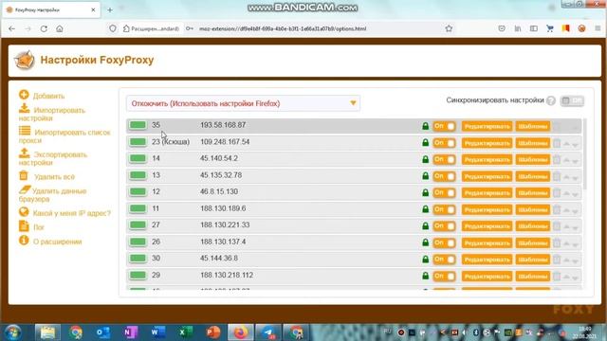Toggle the On switch for proxy 46.8.15.130

coord(445,192)
